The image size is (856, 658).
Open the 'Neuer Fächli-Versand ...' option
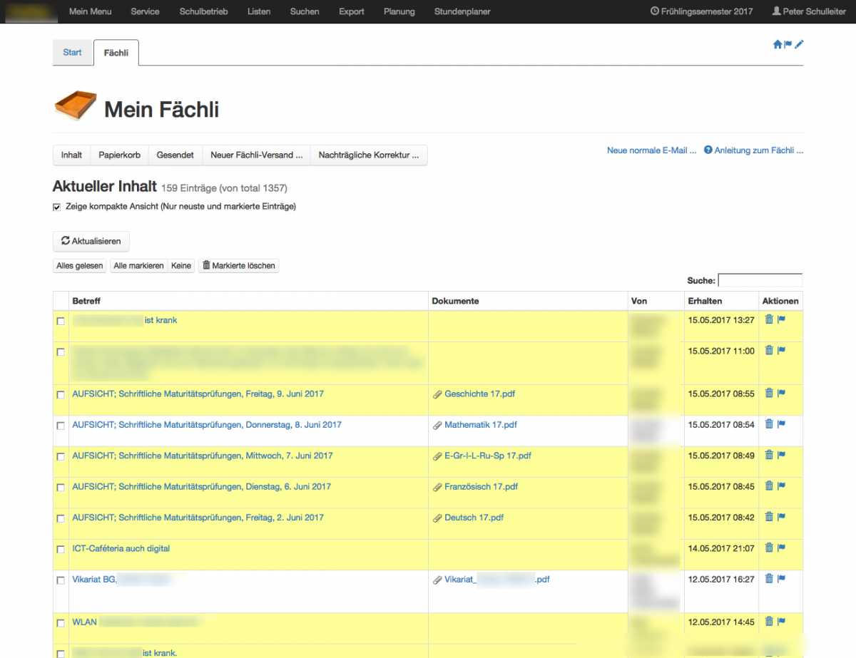(256, 155)
